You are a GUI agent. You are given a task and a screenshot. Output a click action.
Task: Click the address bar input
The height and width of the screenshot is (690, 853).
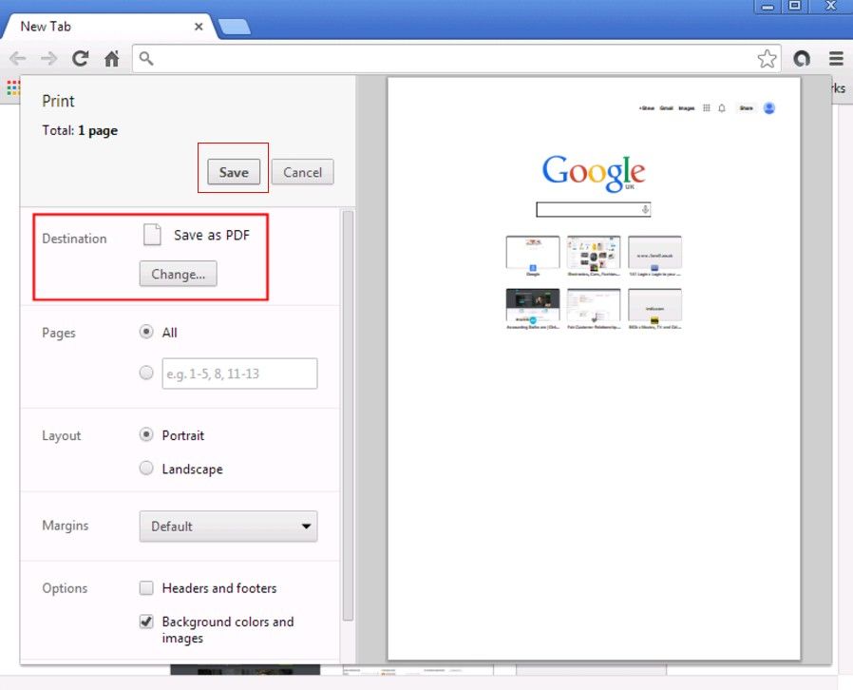(455, 58)
